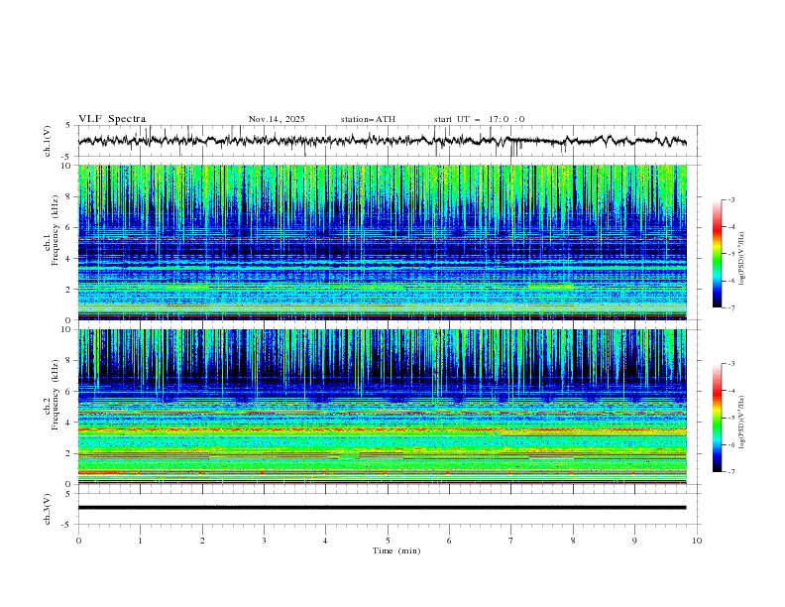Select the 0 minute tick on Time axis
785x607 pixels.
(x=78, y=541)
